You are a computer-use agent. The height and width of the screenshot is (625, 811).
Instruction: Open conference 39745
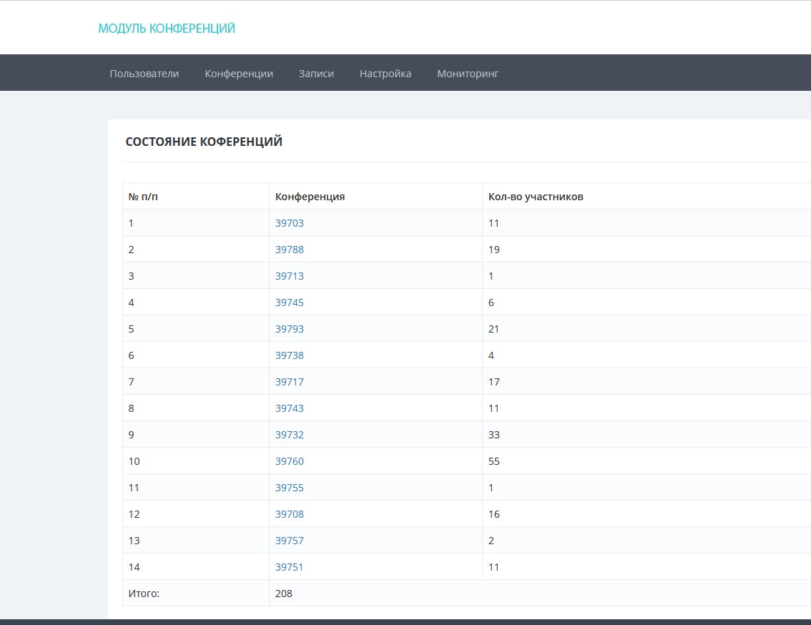point(289,302)
